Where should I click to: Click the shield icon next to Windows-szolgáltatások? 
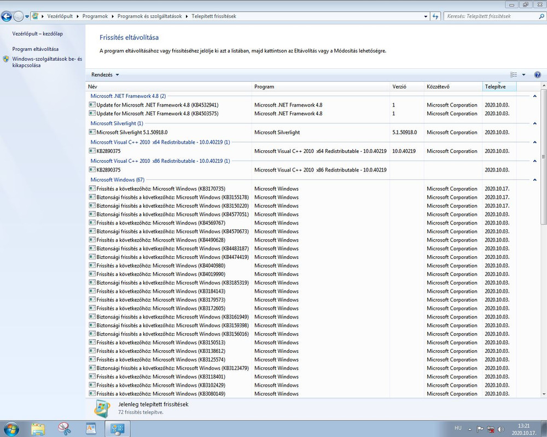(x=6, y=59)
